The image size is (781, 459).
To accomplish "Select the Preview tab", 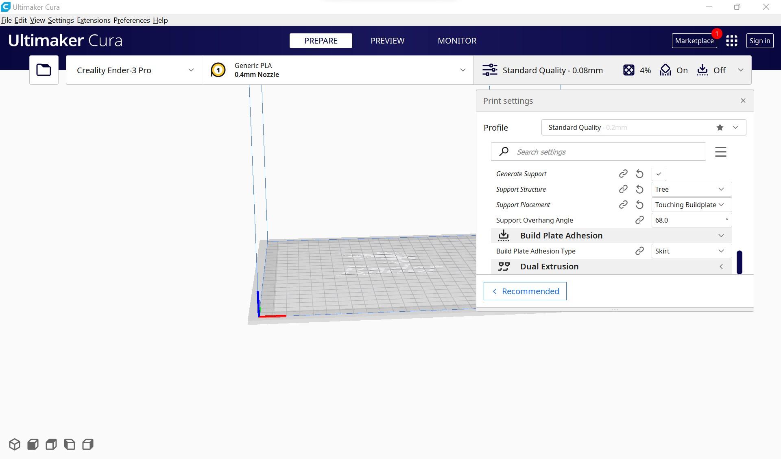I will pyautogui.click(x=388, y=40).
